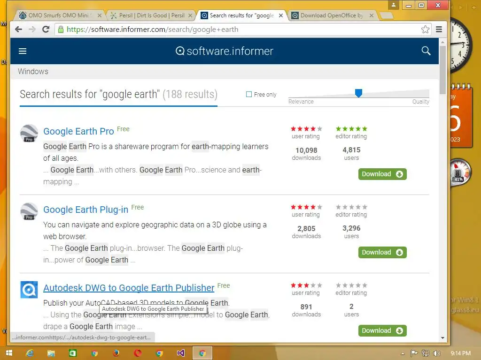Click Google Earth Pro user rating stars
The image size is (481, 360).
click(x=306, y=129)
